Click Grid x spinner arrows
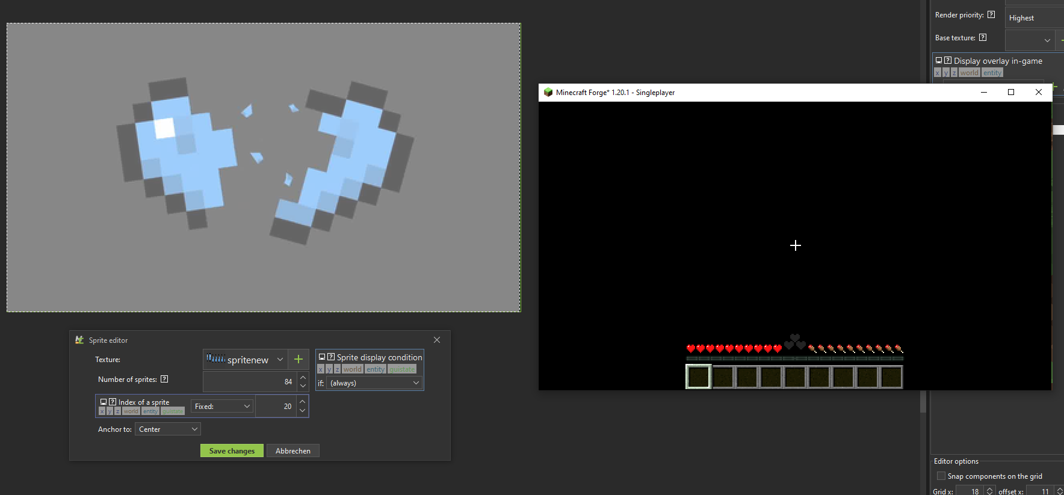Screen dimensions: 1064x495 989,491
